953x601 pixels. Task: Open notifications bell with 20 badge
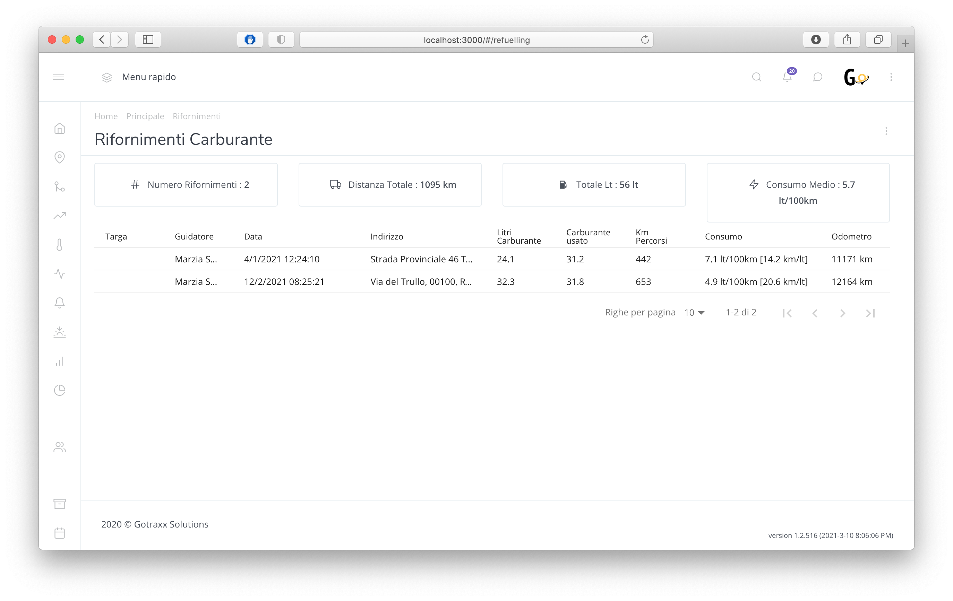pos(788,76)
